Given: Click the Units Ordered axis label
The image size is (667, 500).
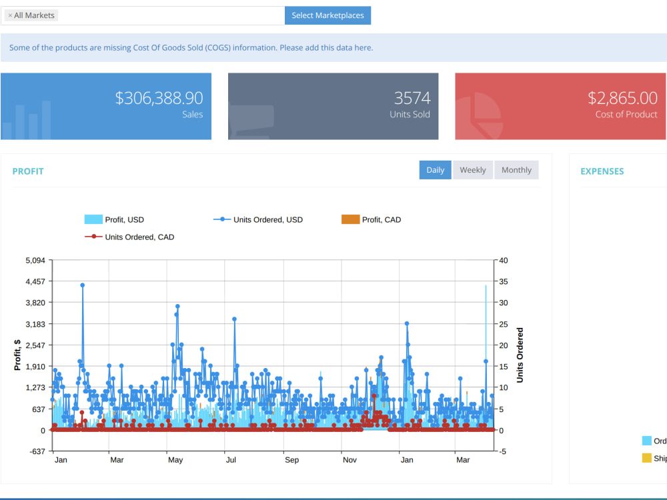Looking at the screenshot, I should pyautogui.click(x=520, y=355).
